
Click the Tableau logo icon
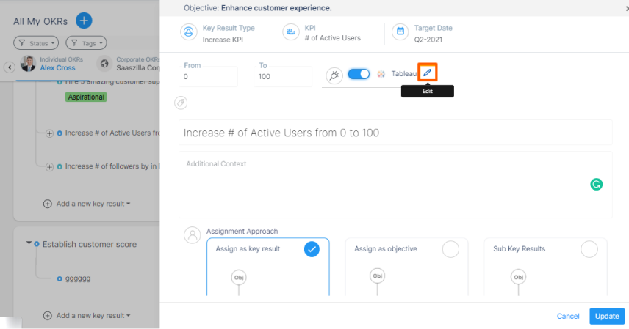tap(381, 74)
